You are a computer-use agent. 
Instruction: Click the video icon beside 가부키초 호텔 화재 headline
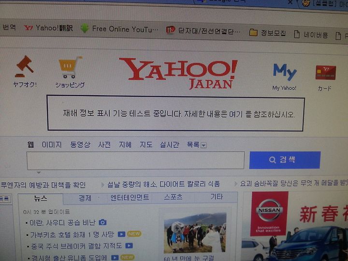pos(121,234)
